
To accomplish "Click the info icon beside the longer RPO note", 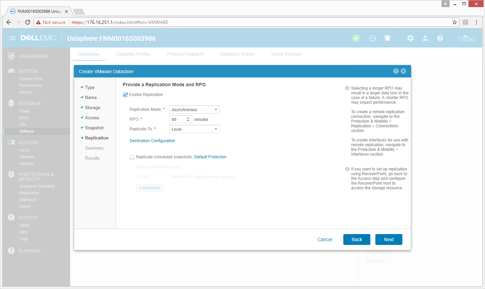I will (347, 88).
